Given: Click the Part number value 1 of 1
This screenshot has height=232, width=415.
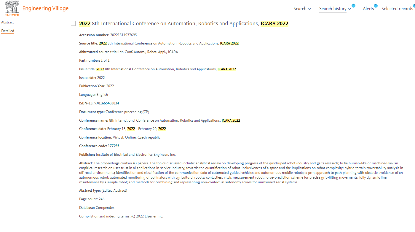Looking at the screenshot, I should pos(105,61).
